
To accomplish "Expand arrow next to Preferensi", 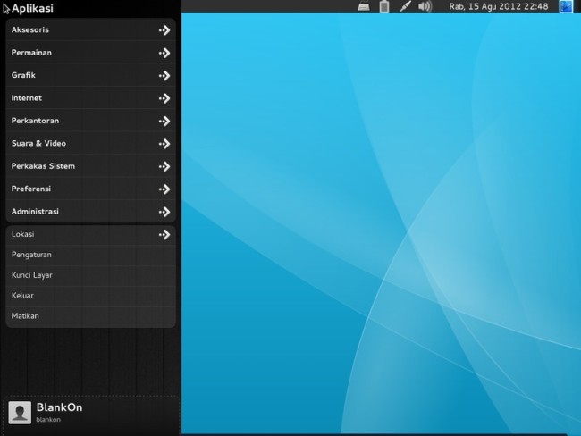I will [x=164, y=189].
